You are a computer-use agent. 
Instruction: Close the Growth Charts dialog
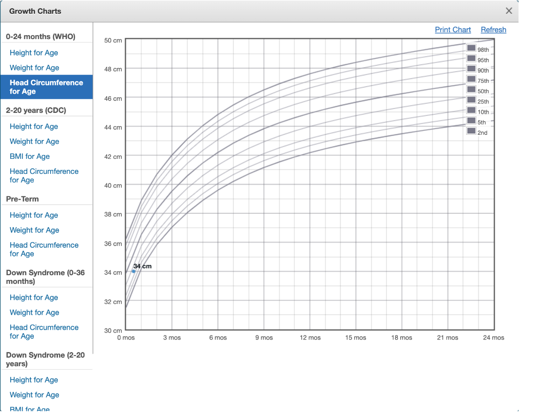[x=509, y=11]
